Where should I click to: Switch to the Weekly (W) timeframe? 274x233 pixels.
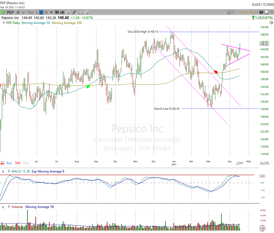[x=46, y=12]
